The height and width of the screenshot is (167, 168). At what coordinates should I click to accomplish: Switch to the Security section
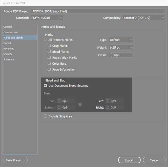tap(20, 54)
